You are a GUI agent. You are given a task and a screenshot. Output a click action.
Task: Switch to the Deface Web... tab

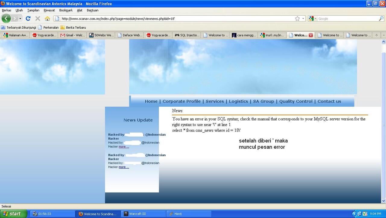[130, 35]
